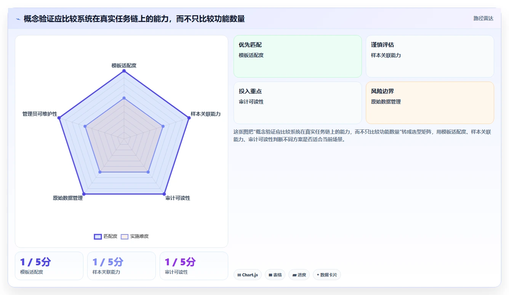Click the 原始数据管理 radar axis label
This screenshot has height=295, width=509.
[68, 198]
